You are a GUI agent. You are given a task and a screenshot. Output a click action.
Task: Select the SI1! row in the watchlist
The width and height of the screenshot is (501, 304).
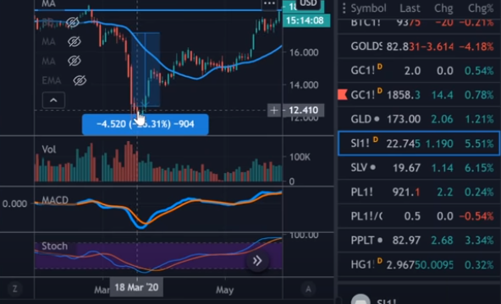[x=419, y=144]
